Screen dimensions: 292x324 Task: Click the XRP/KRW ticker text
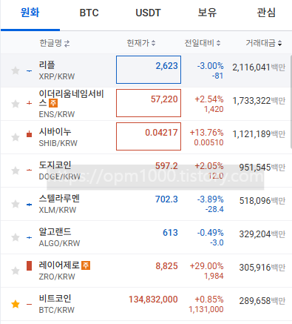[x=57, y=76]
